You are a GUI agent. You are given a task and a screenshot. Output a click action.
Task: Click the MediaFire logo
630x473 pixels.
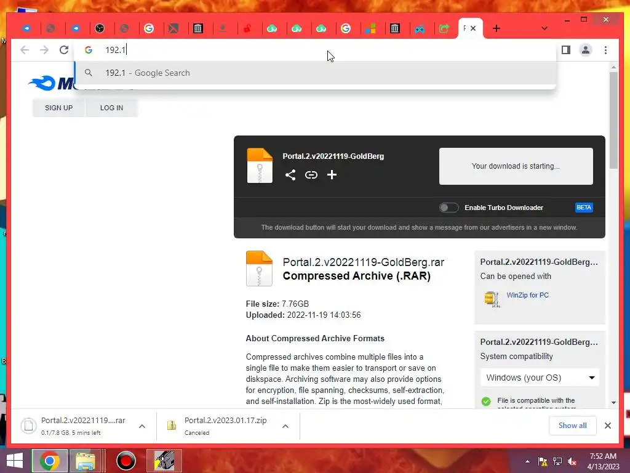coord(50,83)
